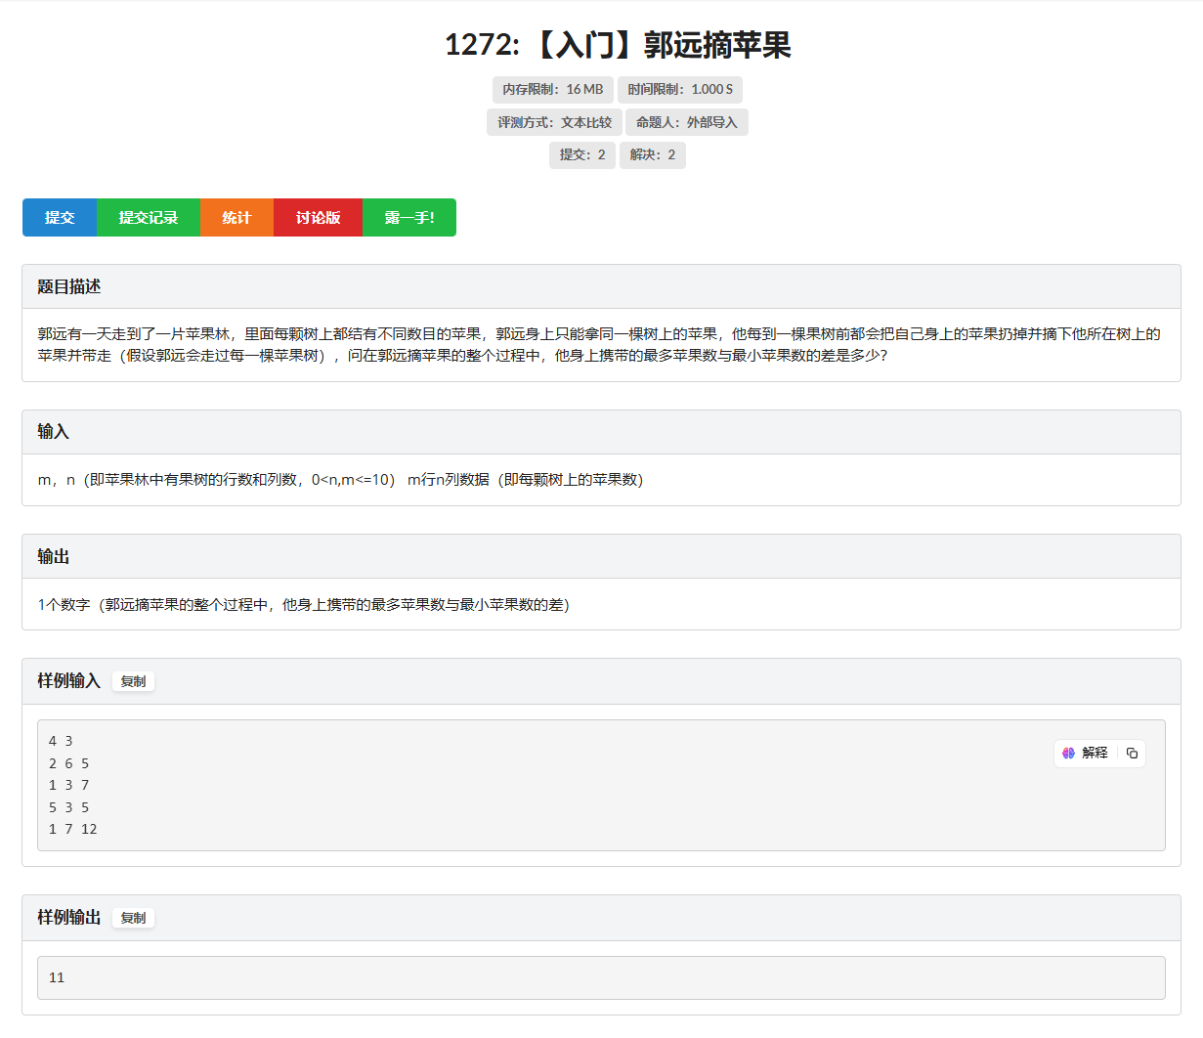
Task: Click the blue 提交 submit button
Action: coord(60,217)
